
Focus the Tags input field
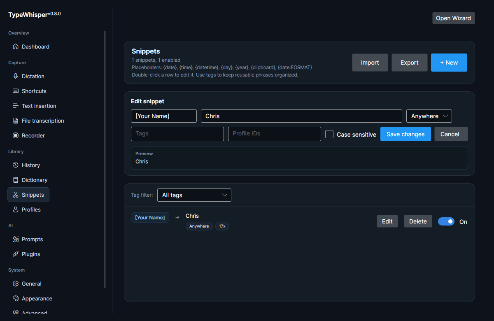click(177, 134)
